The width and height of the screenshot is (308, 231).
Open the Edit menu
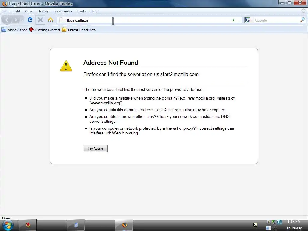point(17,11)
